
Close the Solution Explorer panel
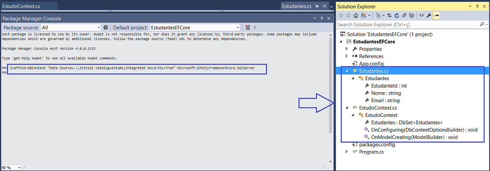pyautogui.click(x=485, y=7)
